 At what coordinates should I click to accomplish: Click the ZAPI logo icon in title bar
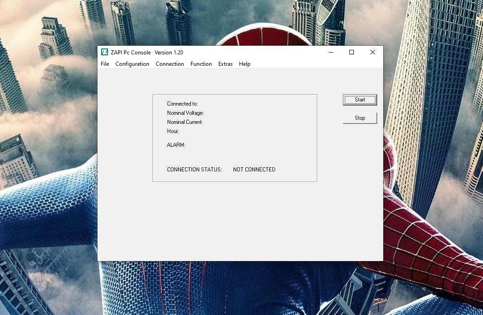(x=104, y=52)
